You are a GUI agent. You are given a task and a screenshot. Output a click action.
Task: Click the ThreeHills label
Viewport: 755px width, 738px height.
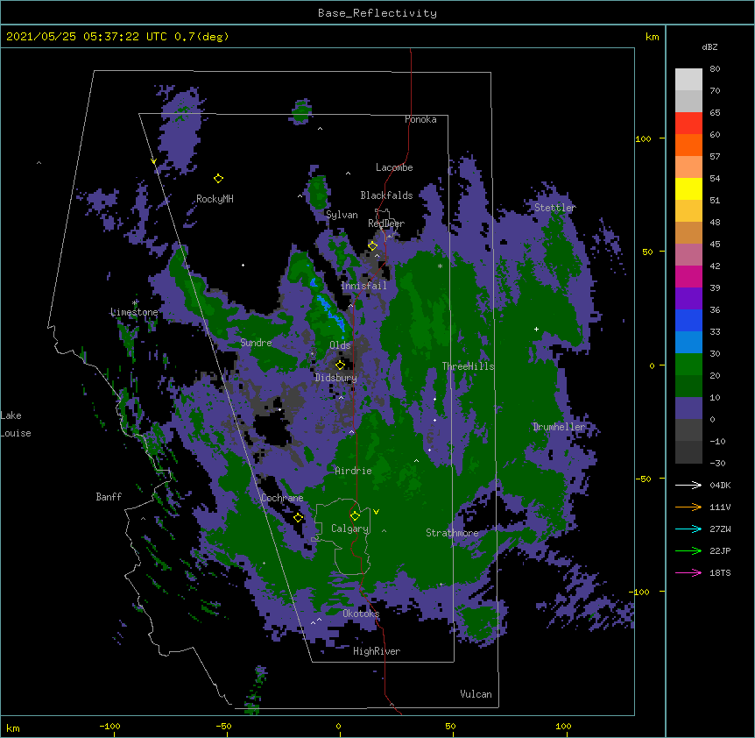click(468, 366)
